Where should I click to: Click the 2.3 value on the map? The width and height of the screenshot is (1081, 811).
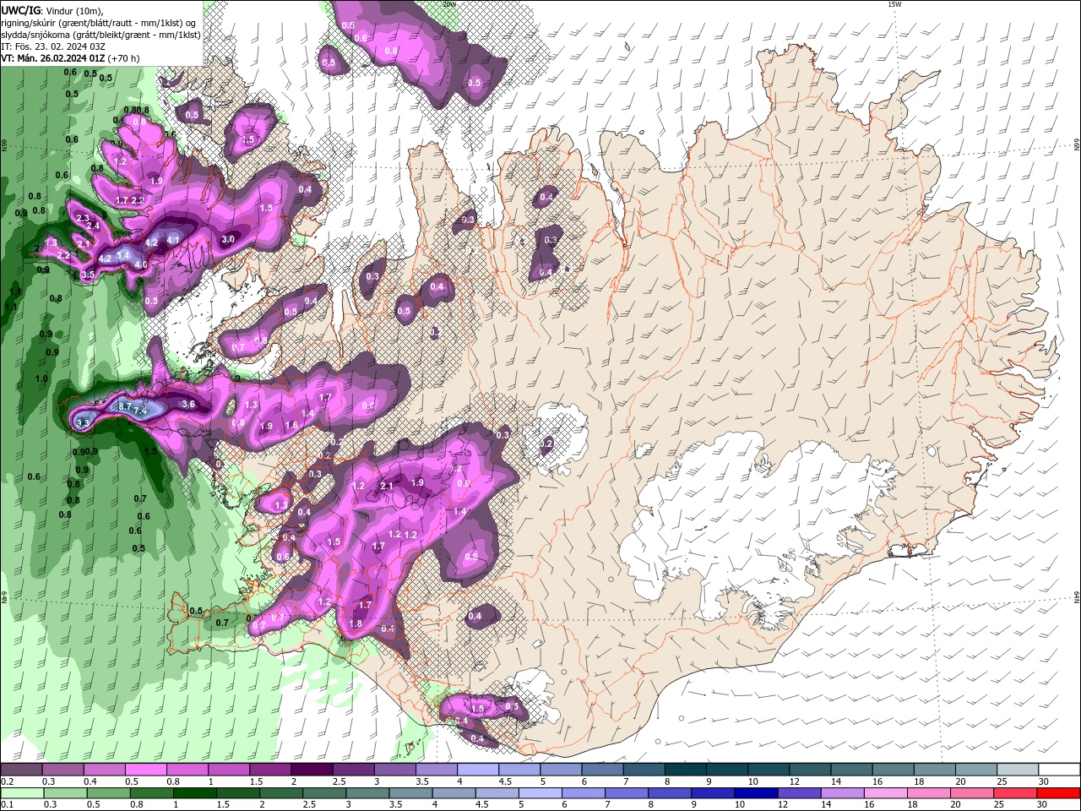(x=83, y=219)
